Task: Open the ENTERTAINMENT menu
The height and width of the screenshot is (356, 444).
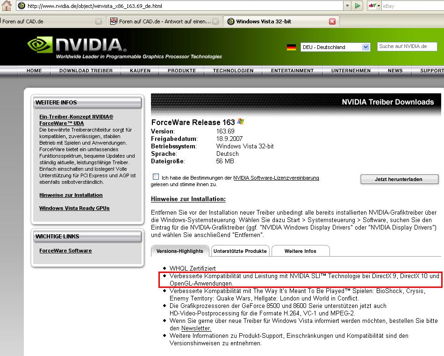Action: click(292, 71)
